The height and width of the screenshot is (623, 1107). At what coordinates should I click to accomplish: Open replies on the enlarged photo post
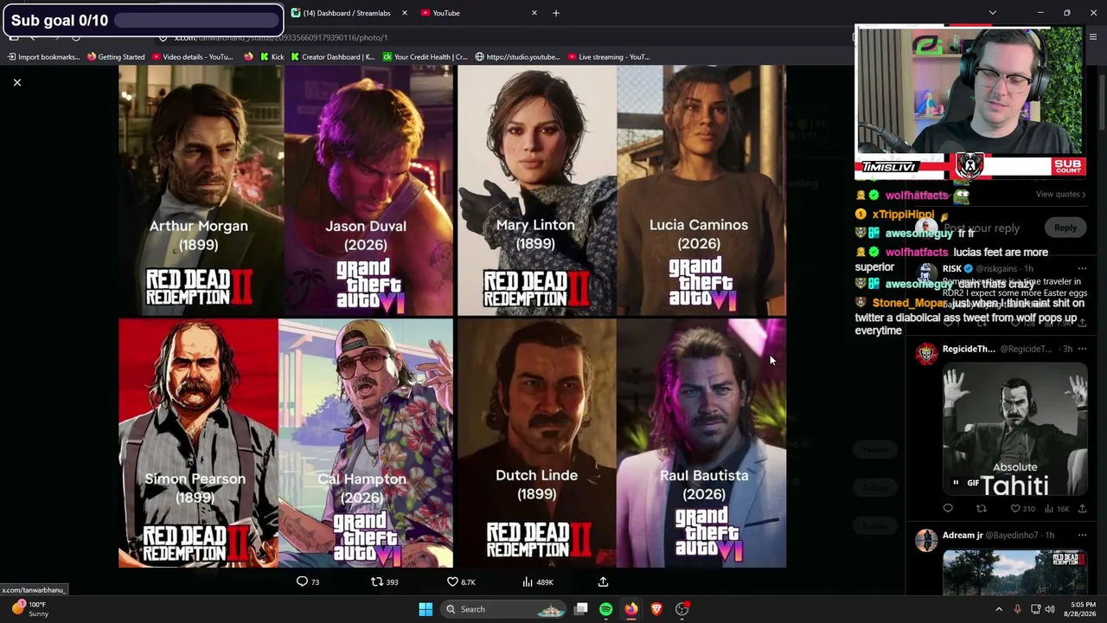coord(308,582)
